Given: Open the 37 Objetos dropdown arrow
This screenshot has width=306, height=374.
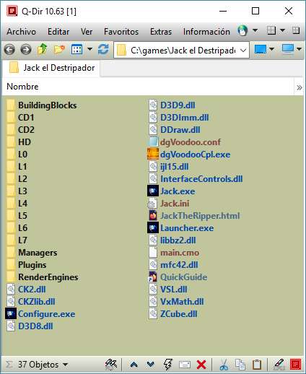Looking at the screenshot, I should point(65,365).
